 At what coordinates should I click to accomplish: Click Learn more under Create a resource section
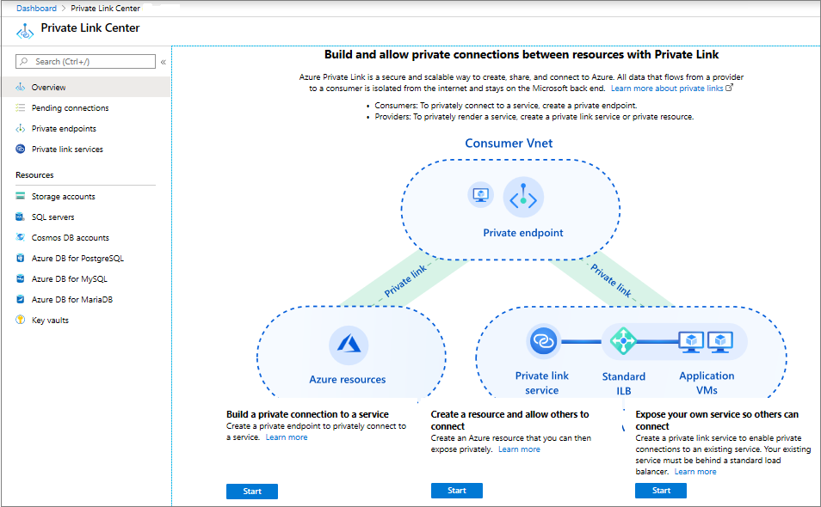[519, 449]
